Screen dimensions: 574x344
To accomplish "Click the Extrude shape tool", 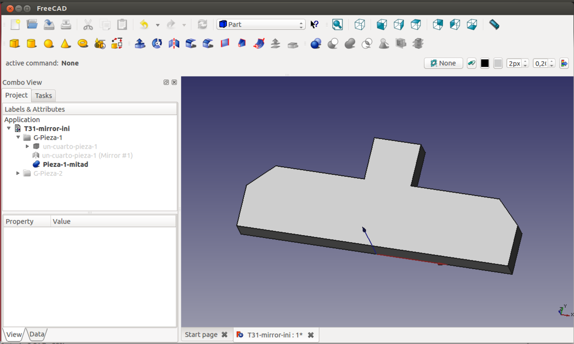I will tap(140, 43).
